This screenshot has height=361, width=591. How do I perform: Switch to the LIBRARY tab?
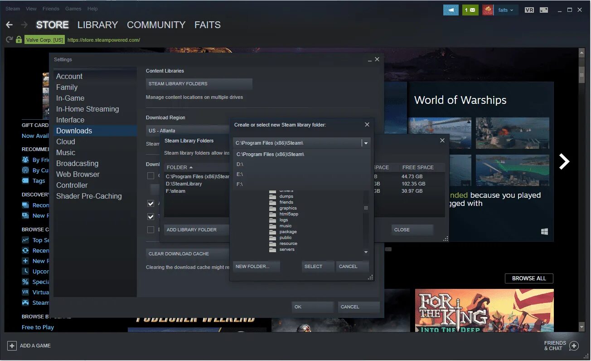(x=97, y=25)
